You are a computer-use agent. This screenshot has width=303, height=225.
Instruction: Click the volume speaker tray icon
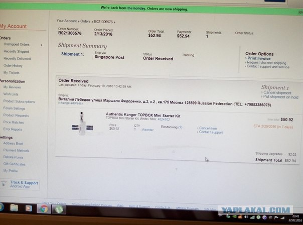tap(246, 217)
